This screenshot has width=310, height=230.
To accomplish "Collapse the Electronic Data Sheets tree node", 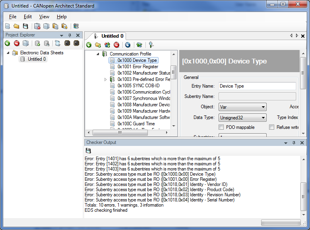I will [8, 53].
